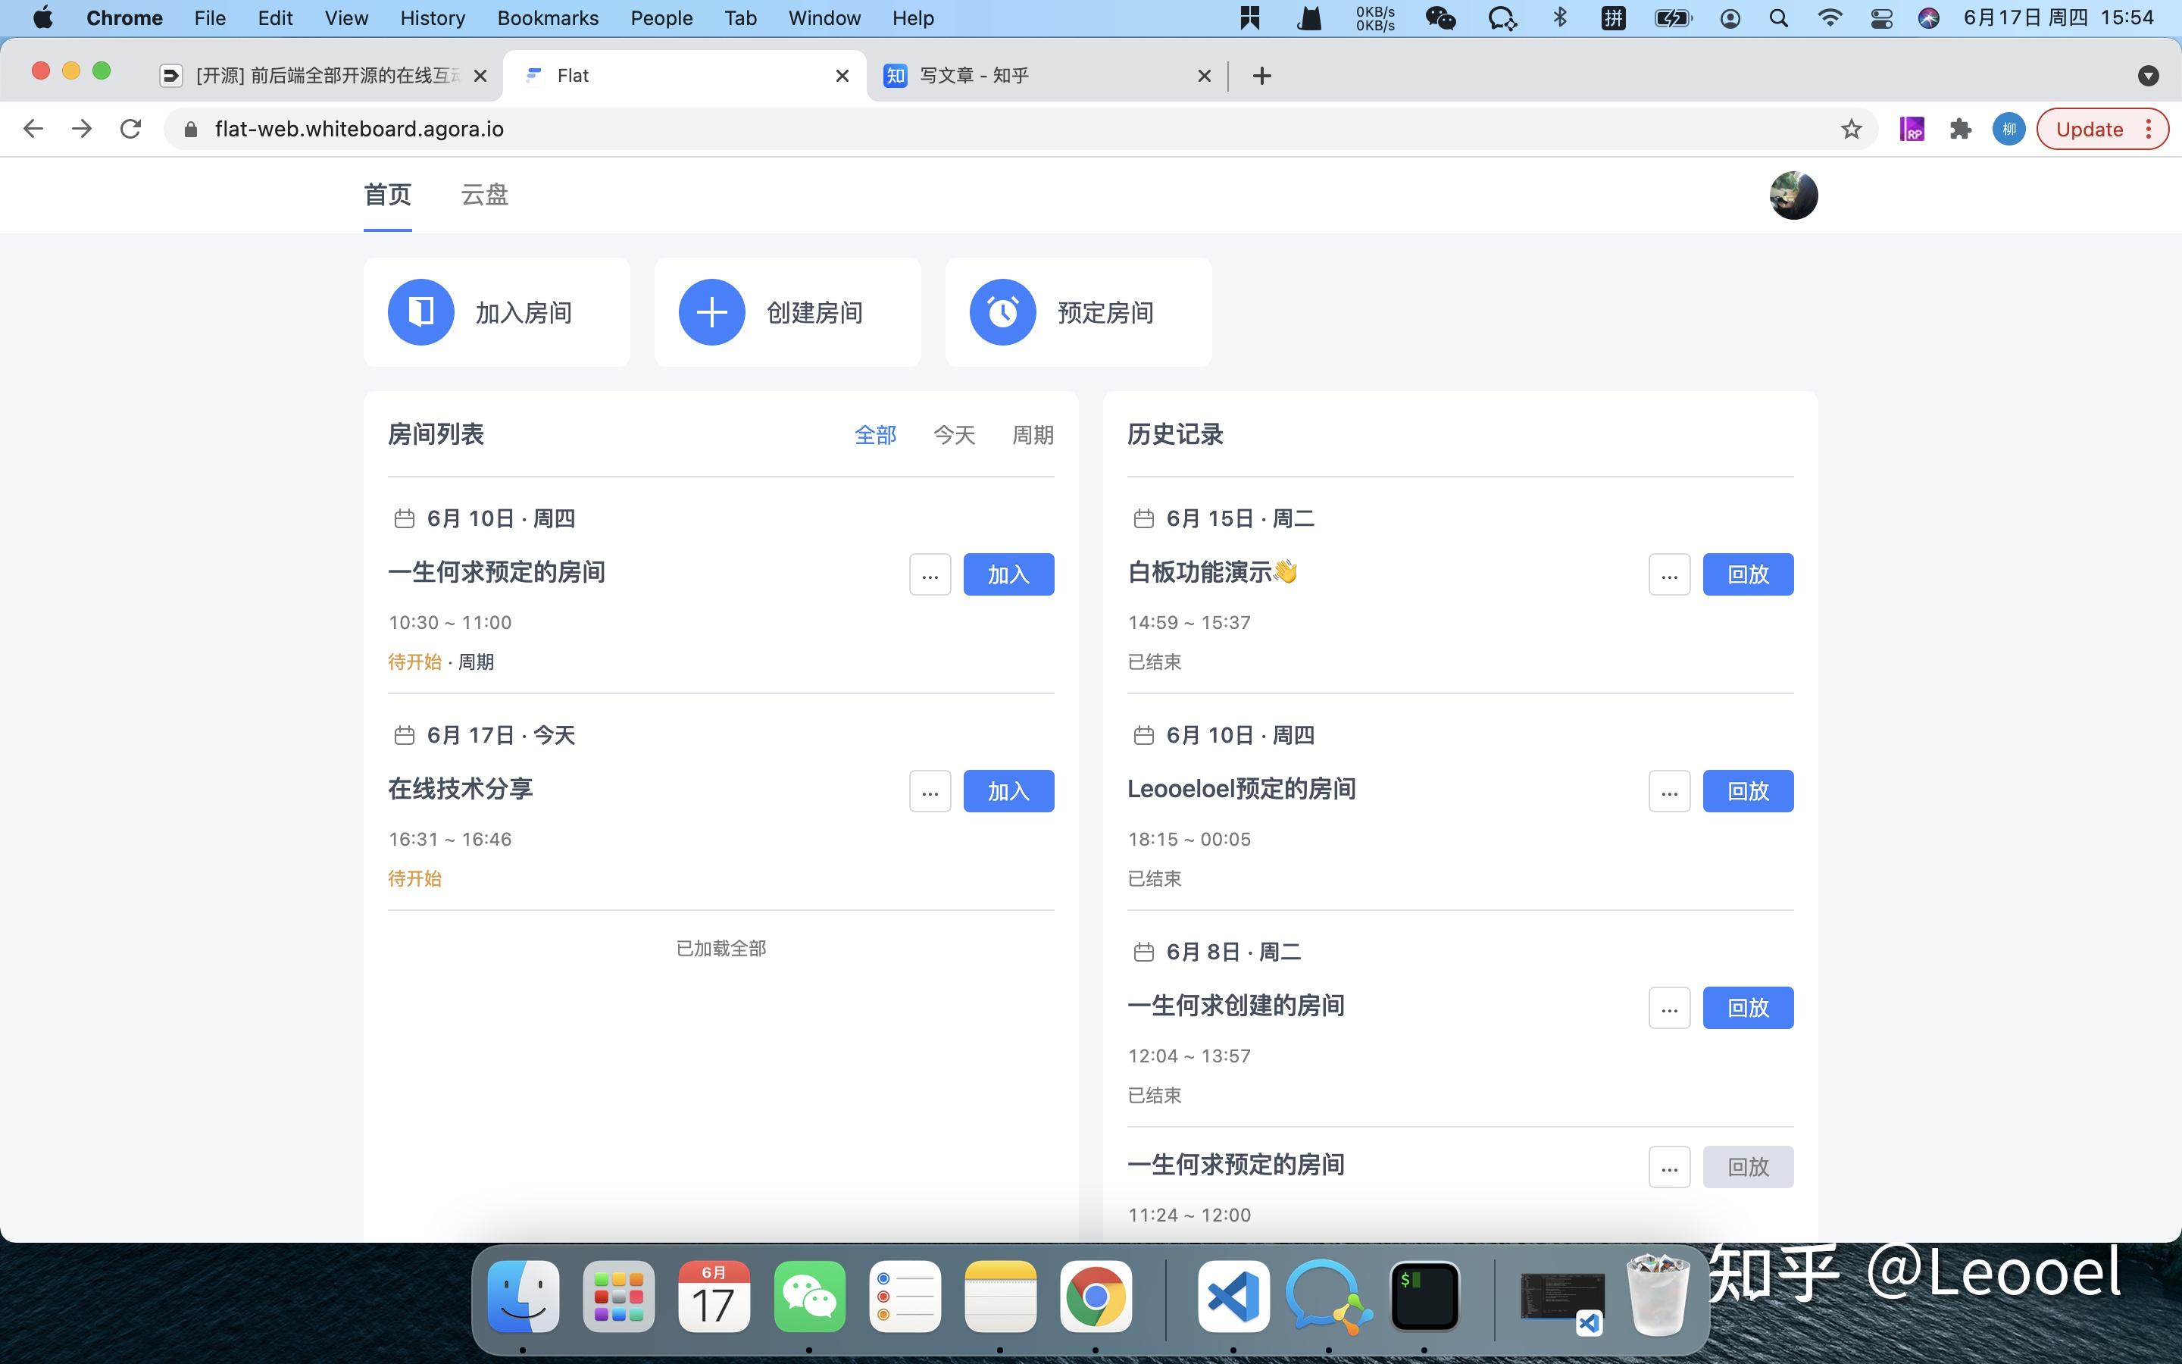Viewport: 2182px width, 1364px height.
Task: Open WeChat from the Dock
Action: 809,1297
